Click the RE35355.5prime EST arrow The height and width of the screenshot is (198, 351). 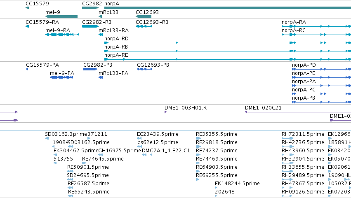click(198, 138)
